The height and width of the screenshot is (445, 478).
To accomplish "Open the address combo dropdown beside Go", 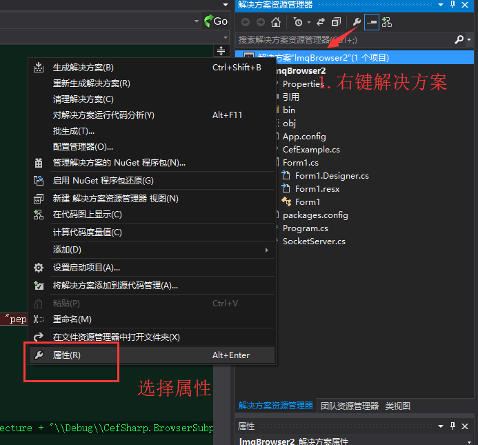I will [x=197, y=21].
